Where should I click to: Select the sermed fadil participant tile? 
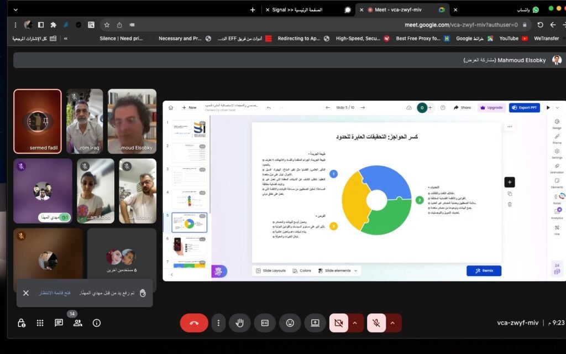click(x=38, y=121)
